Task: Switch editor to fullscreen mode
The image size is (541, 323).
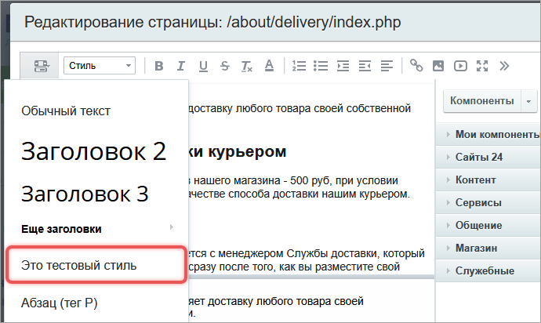Action: pyautogui.click(x=482, y=66)
